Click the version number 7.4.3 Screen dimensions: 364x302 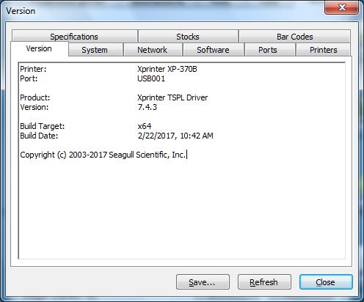pos(148,107)
